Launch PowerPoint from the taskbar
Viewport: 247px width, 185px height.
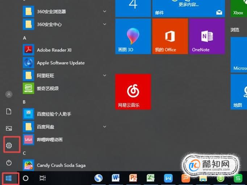pos(133,178)
